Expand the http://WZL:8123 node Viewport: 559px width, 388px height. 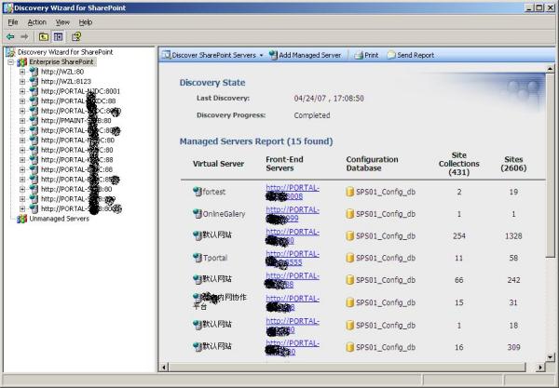coord(22,82)
